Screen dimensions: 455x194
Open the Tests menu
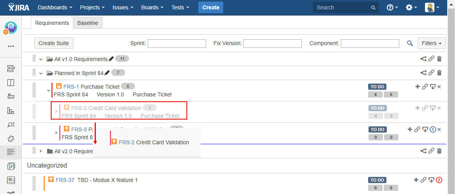click(x=180, y=7)
